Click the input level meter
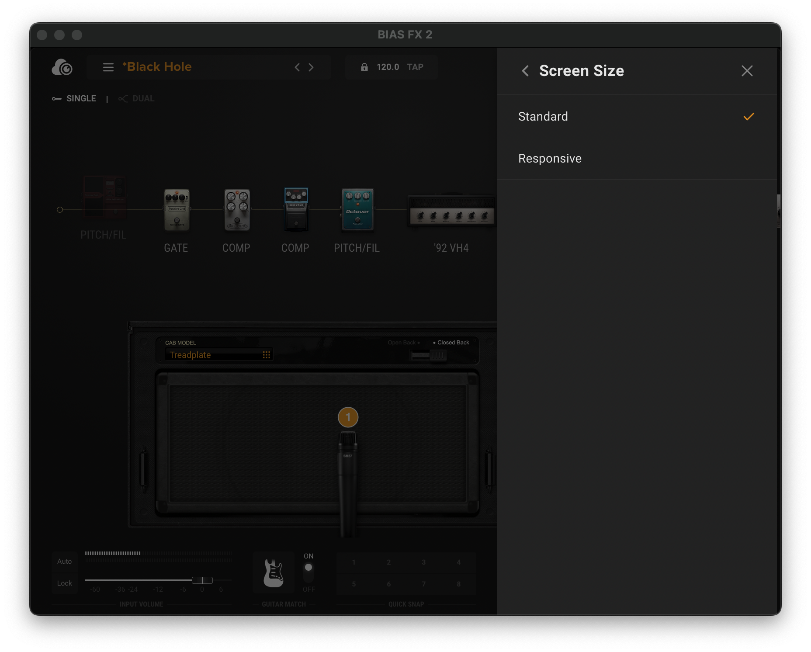Screen dimensions: 811x652 pyautogui.click(x=158, y=556)
